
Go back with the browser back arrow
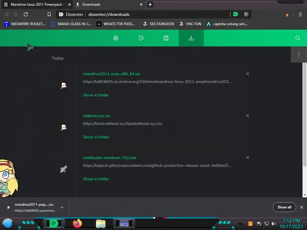coord(7,14)
